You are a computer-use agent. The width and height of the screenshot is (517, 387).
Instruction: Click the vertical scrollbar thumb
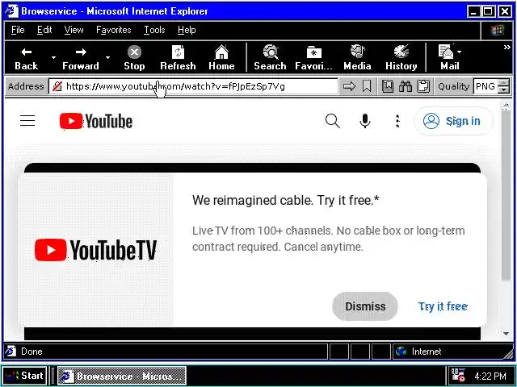[506, 196]
